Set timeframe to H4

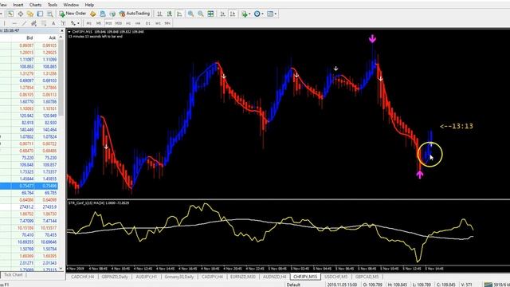tap(138, 23)
